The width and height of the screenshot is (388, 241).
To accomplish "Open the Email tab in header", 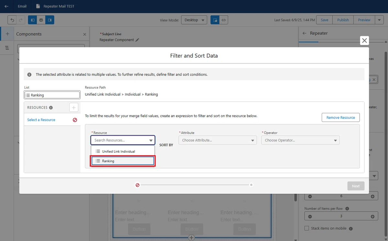I will coord(22,6).
